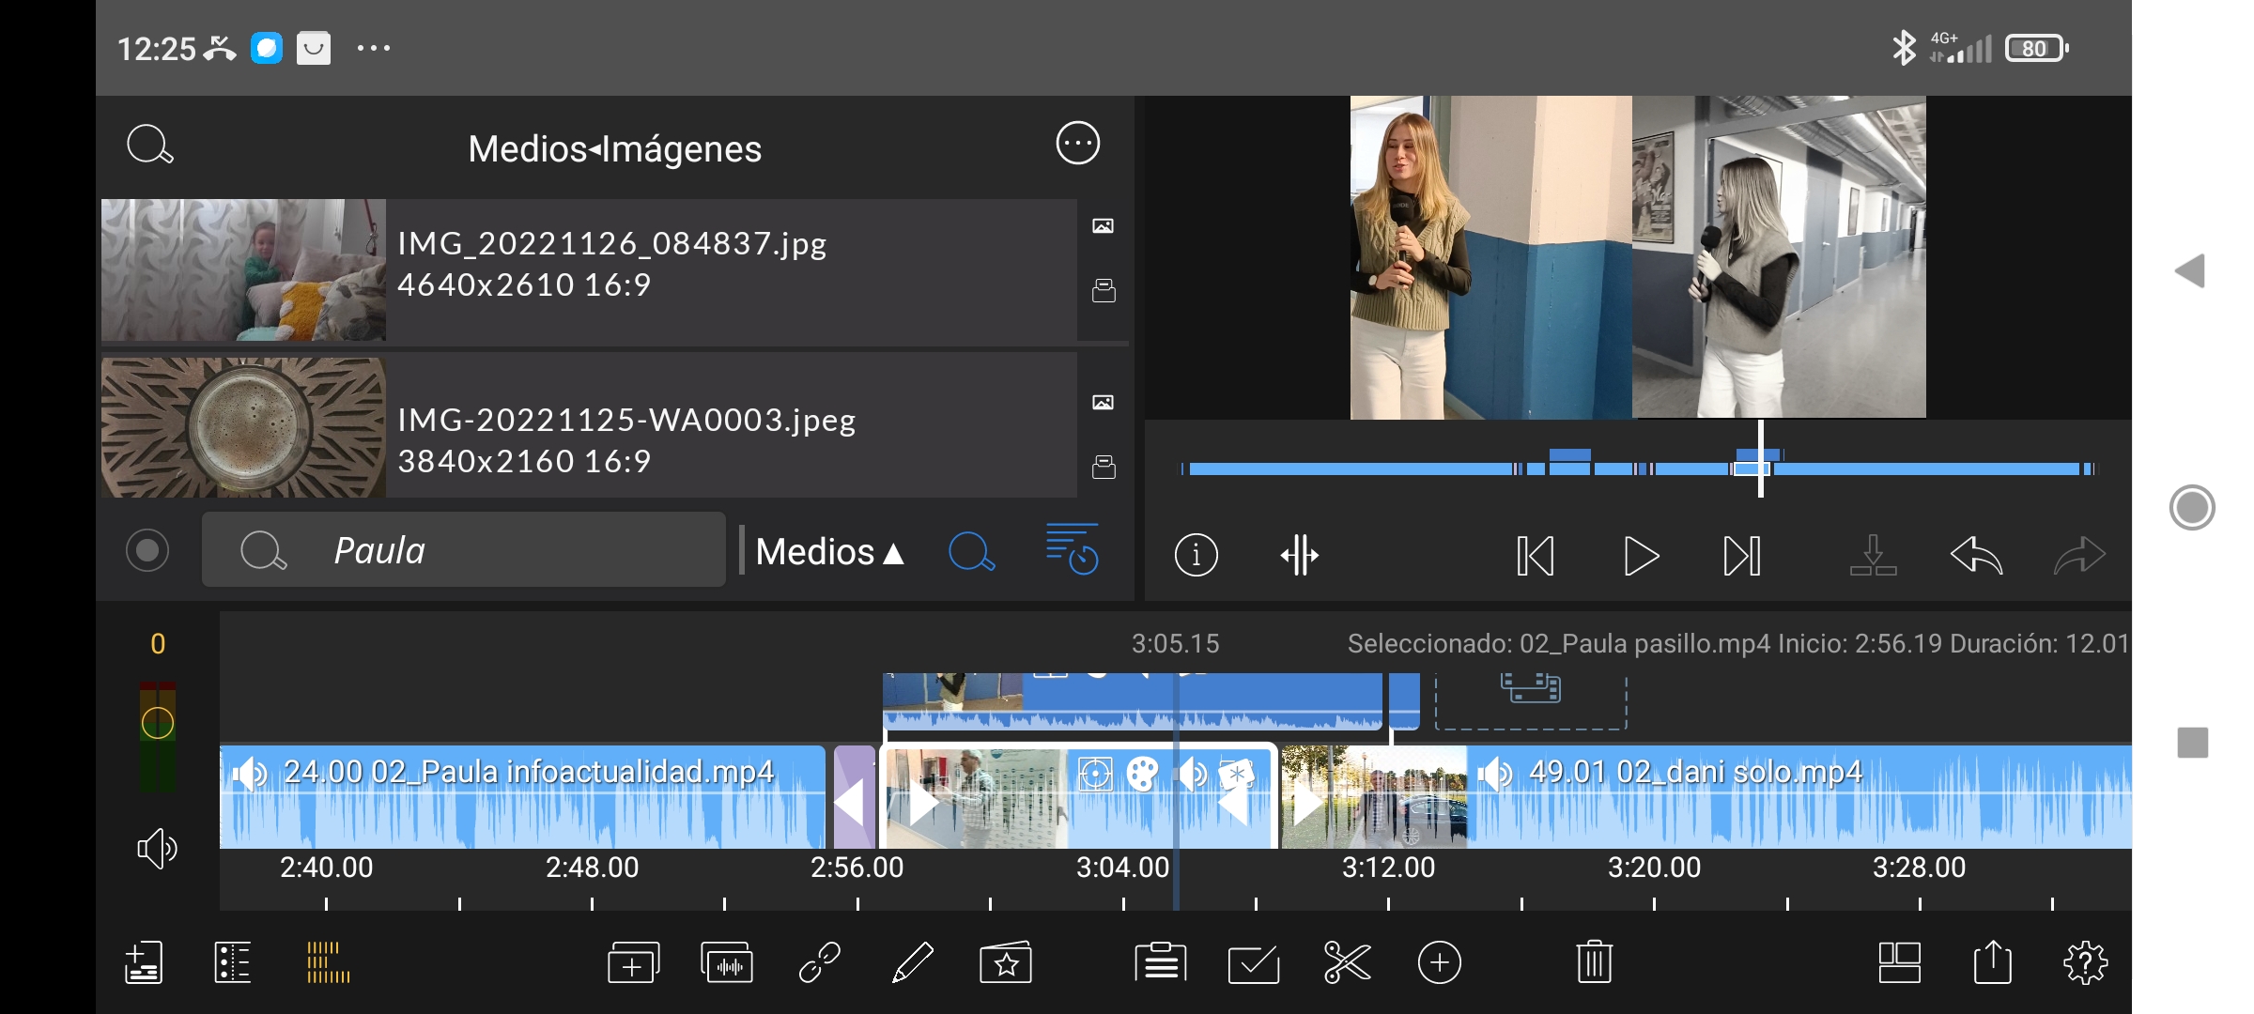Click storage icon of IMG_20221126_084837.jpg
The width and height of the screenshot is (2254, 1014).
click(x=1104, y=290)
